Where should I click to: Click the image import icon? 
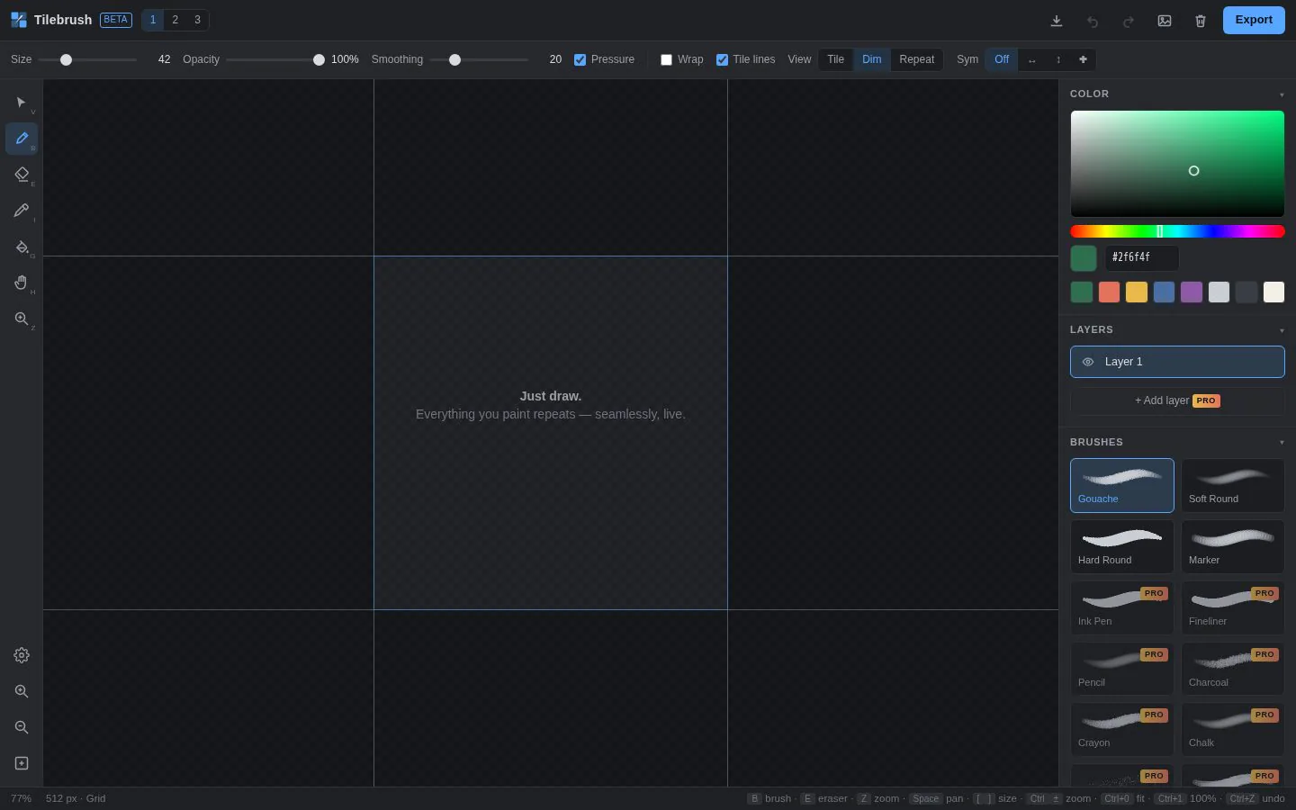[x=1165, y=21]
